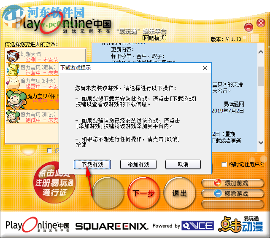270x238 pixels.
Task: Click the red minimize button of platform window
Action: [x=248, y=27]
